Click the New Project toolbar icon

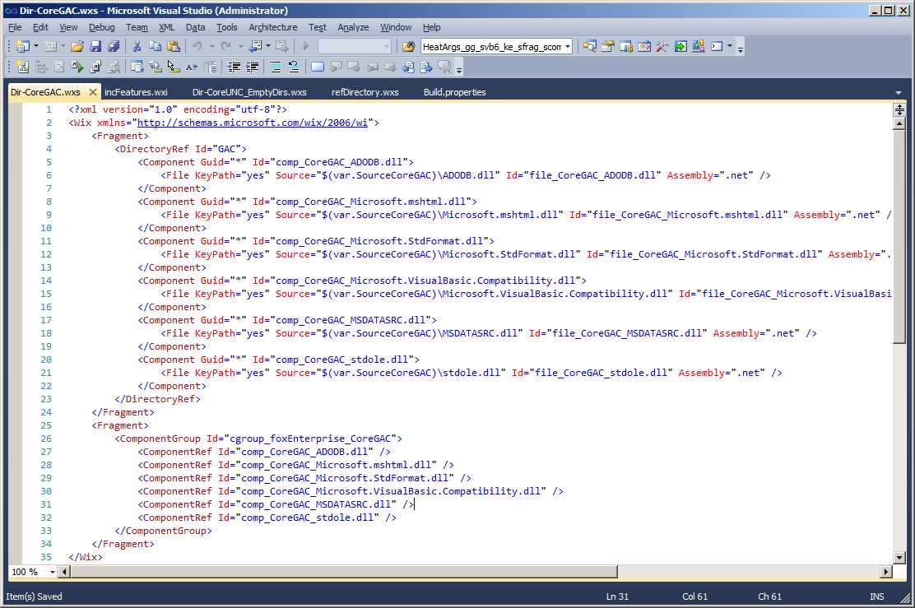tap(23, 47)
